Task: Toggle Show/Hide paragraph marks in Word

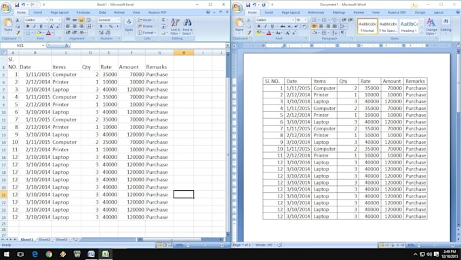Action: [343, 33]
